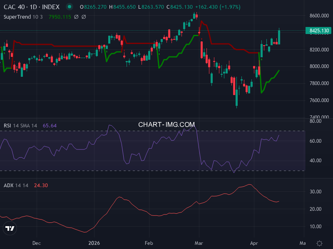Select the 2026 label on the time axis
The width and height of the screenshot is (333, 249).
click(x=93, y=243)
